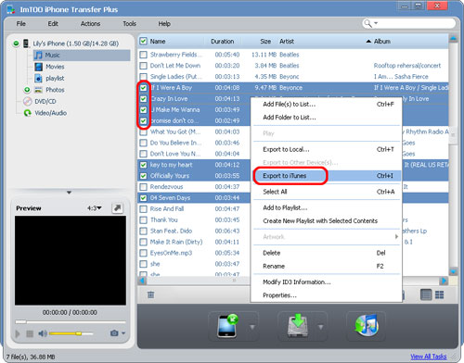Check the Rendezvous checkbox
This screenshot has width=464, height=363.
click(x=143, y=187)
